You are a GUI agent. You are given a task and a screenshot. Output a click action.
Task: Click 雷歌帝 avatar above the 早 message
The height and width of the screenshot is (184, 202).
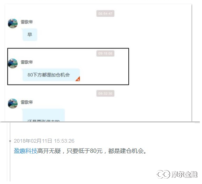click(x=12, y=23)
